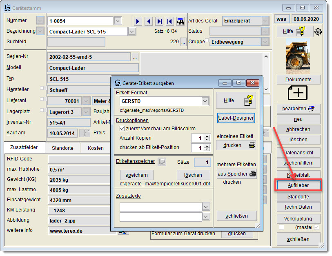Viewport: 332px width, 256px height.
Task: Jump to first record icon
Action: 169,21
